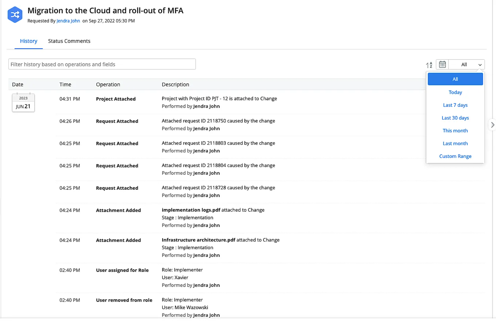Open the Status Comments tab
This screenshot has width=496, height=323.
click(x=69, y=41)
